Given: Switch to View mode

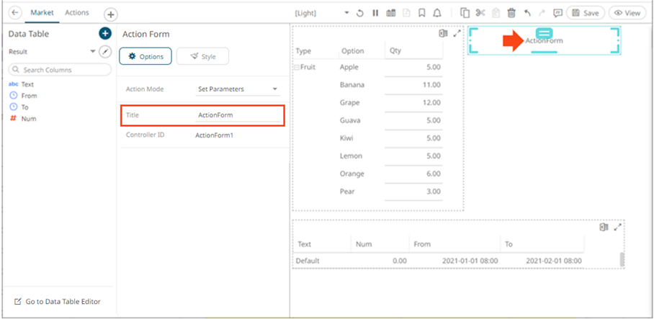Looking at the screenshot, I should [627, 13].
